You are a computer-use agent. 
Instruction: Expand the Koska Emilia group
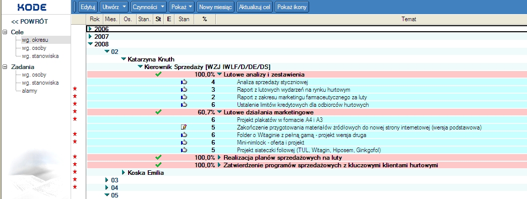click(124, 172)
